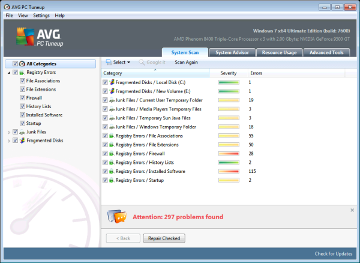Open the Select dropdown menu
This screenshot has width=360, height=263.
pyautogui.click(x=118, y=62)
